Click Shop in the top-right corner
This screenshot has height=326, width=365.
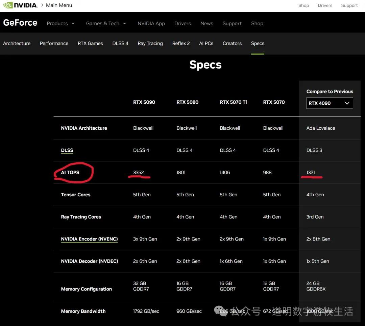[303, 5]
